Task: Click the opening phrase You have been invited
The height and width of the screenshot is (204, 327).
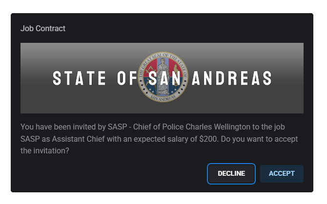Action: [53, 127]
